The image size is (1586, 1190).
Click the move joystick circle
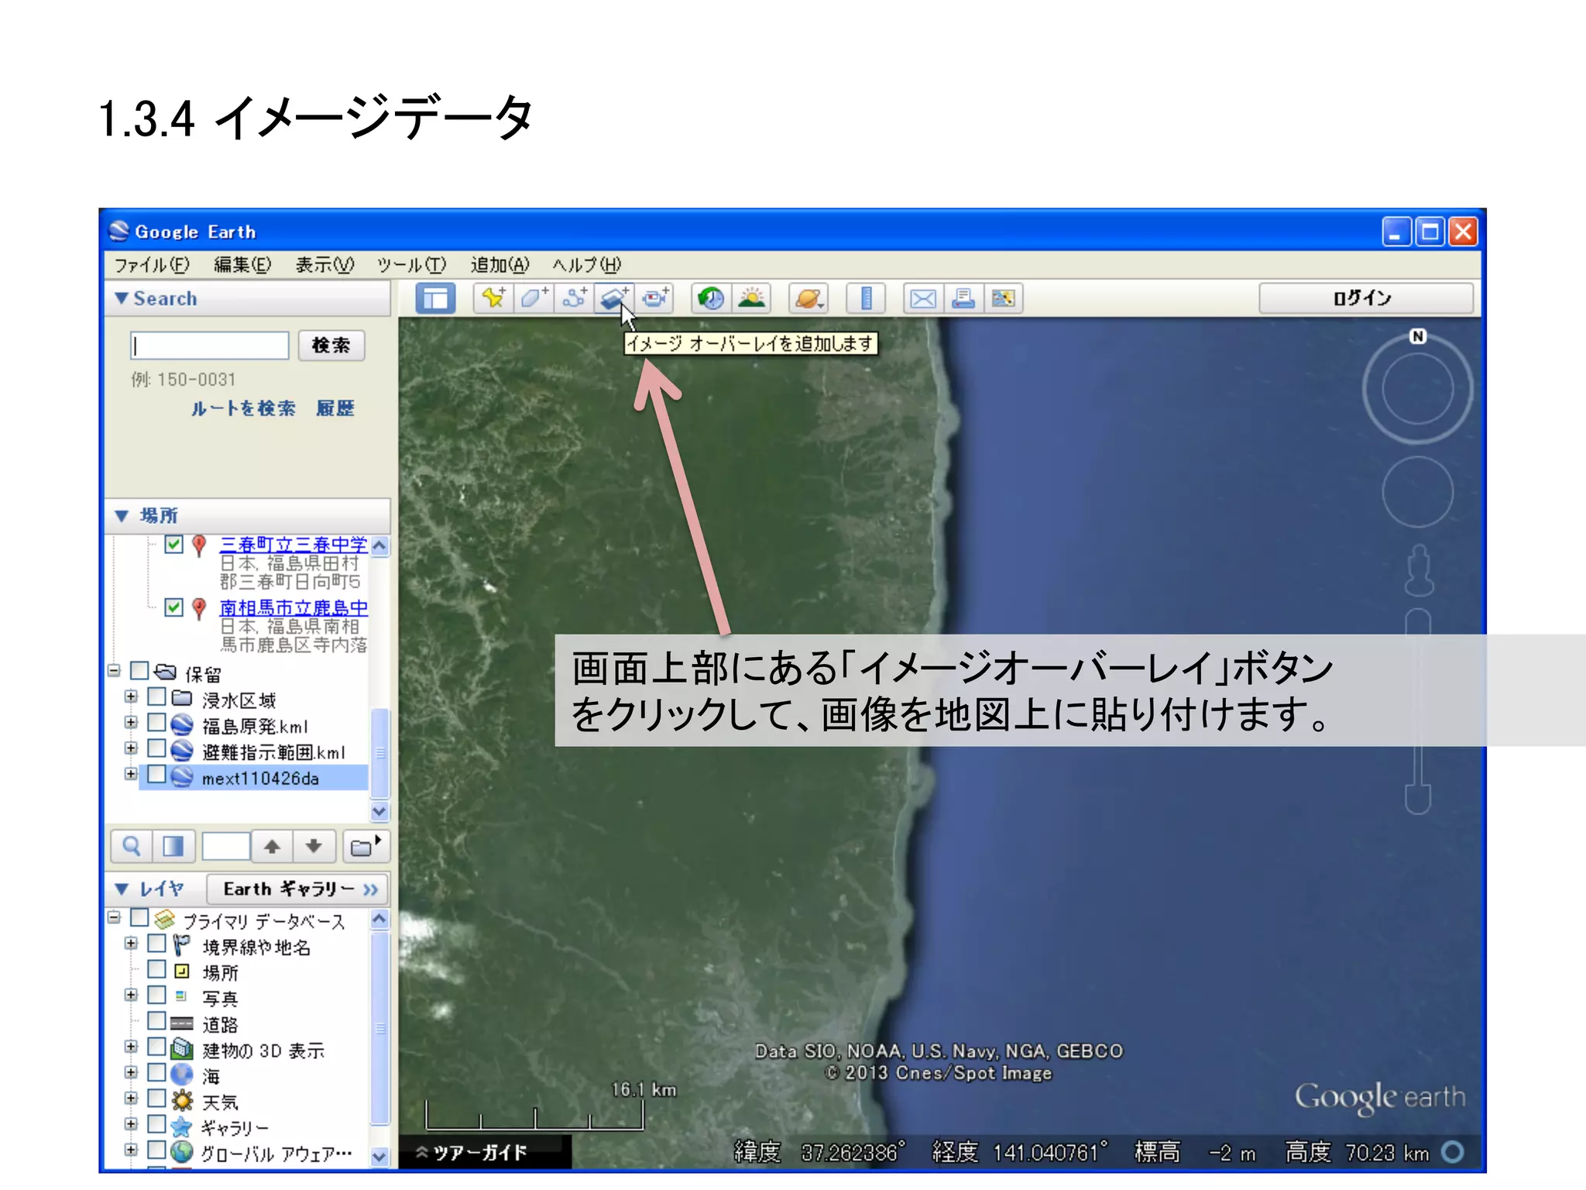pyautogui.click(x=1418, y=492)
